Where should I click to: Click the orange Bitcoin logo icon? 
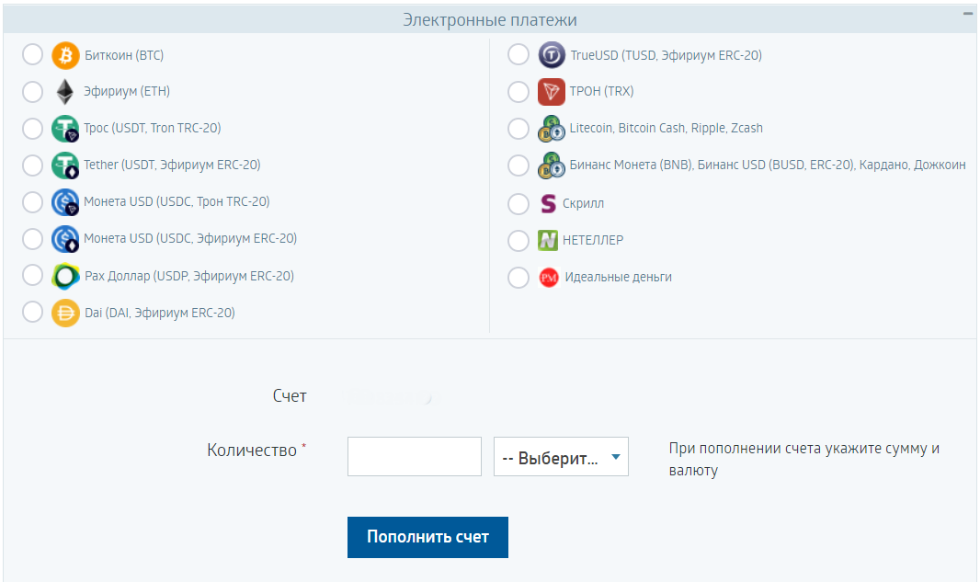point(65,55)
